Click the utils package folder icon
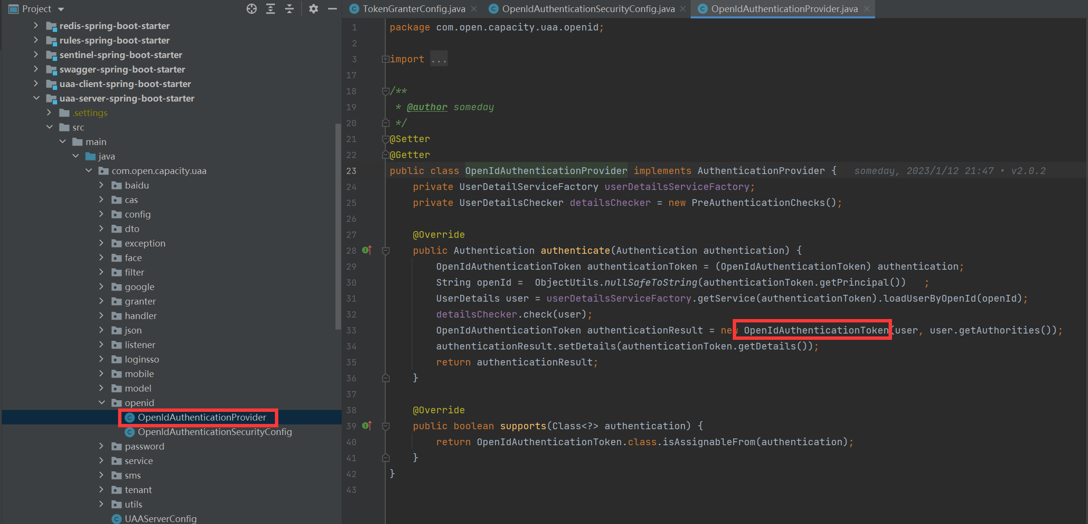The image size is (1088, 524). (117, 504)
